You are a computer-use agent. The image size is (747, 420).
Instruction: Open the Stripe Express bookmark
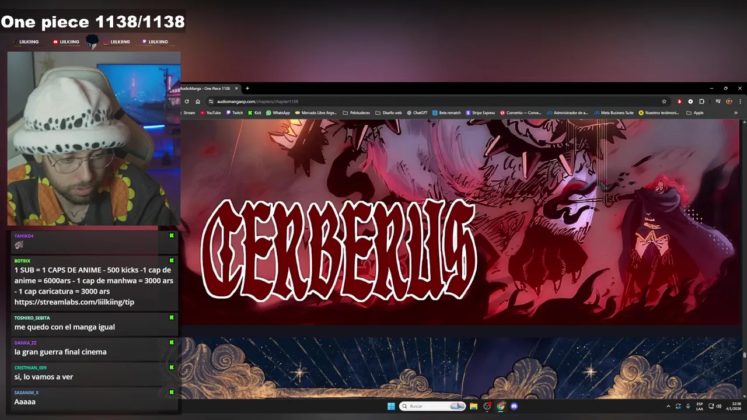tap(480, 113)
